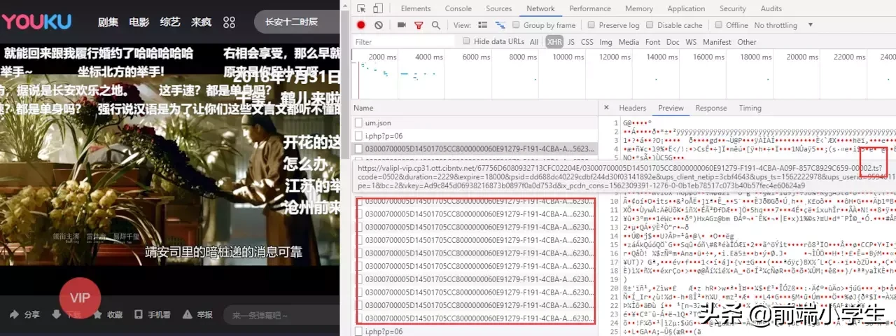Image resolution: width=896 pixels, height=336 pixels.
Task: Filter requests by Font
Action: (x=653, y=42)
